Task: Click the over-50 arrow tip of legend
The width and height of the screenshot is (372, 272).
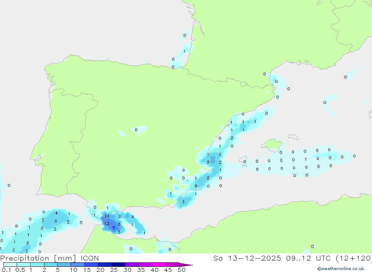Action: click(186, 265)
